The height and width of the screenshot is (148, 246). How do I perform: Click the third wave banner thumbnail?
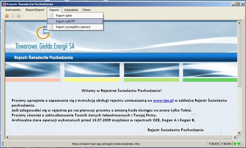coord(151,70)
